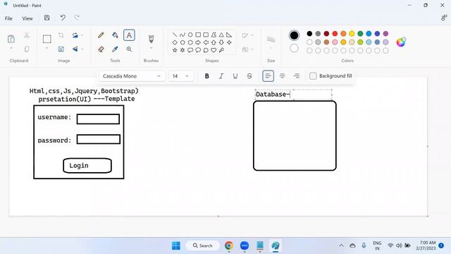Select the Right arrow shape
Viewport: 451px width, 254px height.
click(198, 42)
